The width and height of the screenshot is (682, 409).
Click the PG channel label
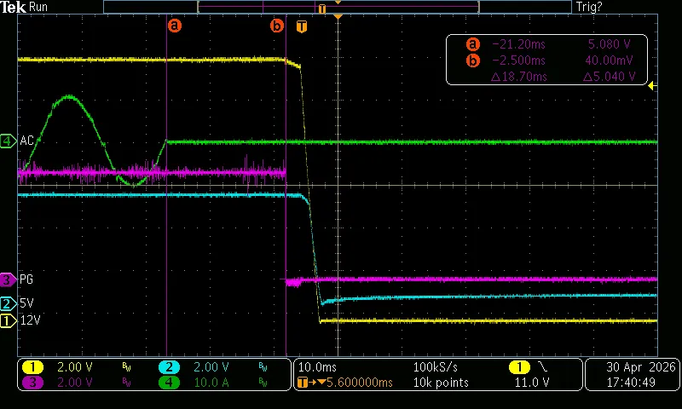pyautogui.click(x=26, y=279)
